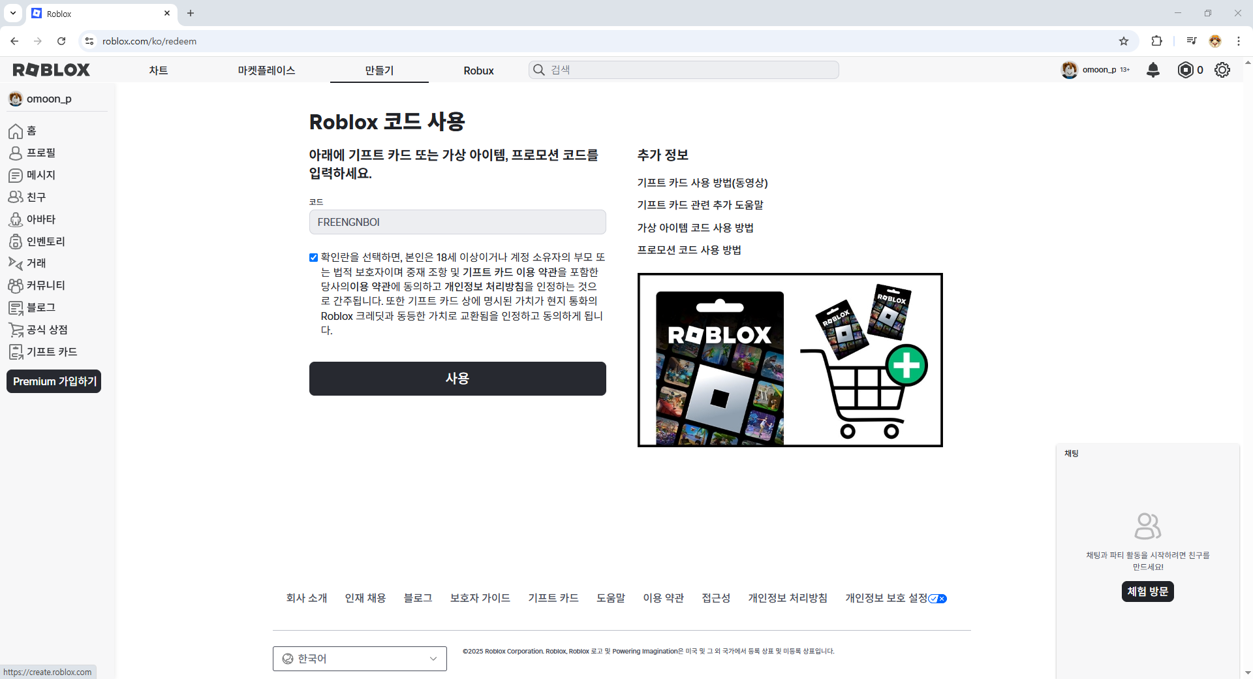The height and width of the screenshot is (679, 1253).
Task: Open the Robux navigation tab
Action: 479,71
